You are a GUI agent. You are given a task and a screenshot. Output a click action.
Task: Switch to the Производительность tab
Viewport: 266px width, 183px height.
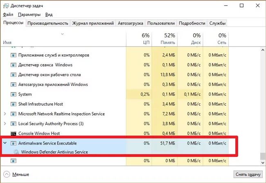pos(48,23)
